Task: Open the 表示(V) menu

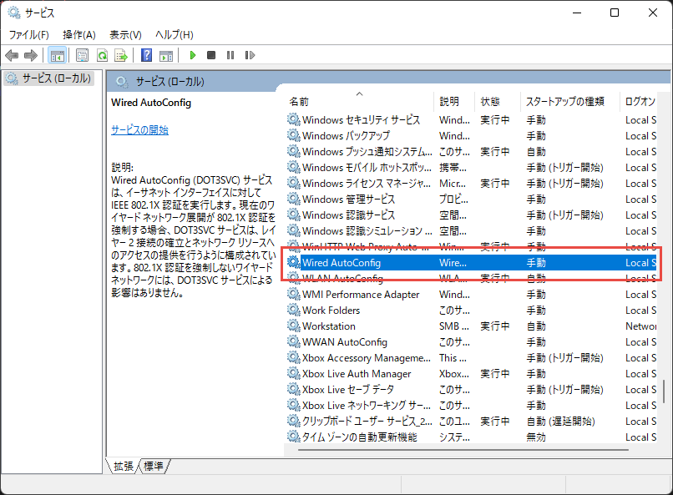Action: (125, 34)
